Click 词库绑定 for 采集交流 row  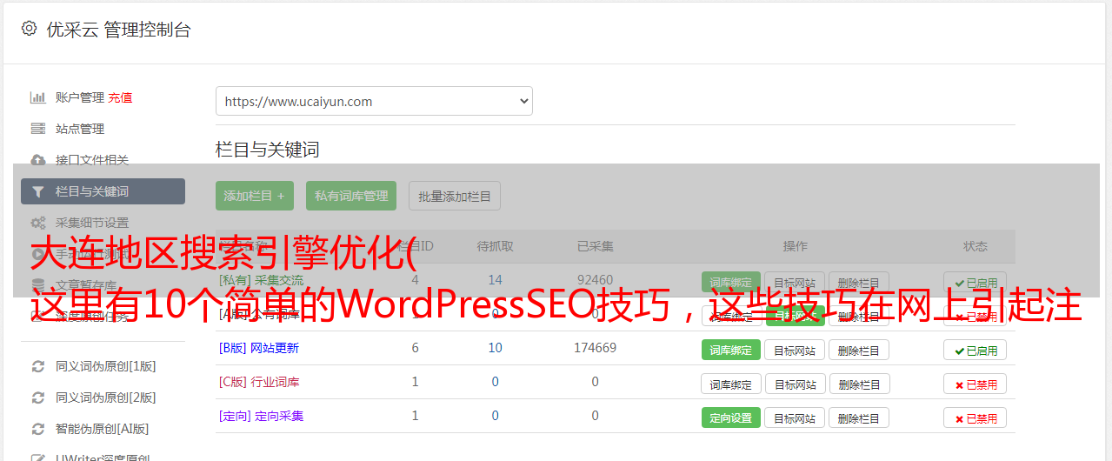click(730, 282)
